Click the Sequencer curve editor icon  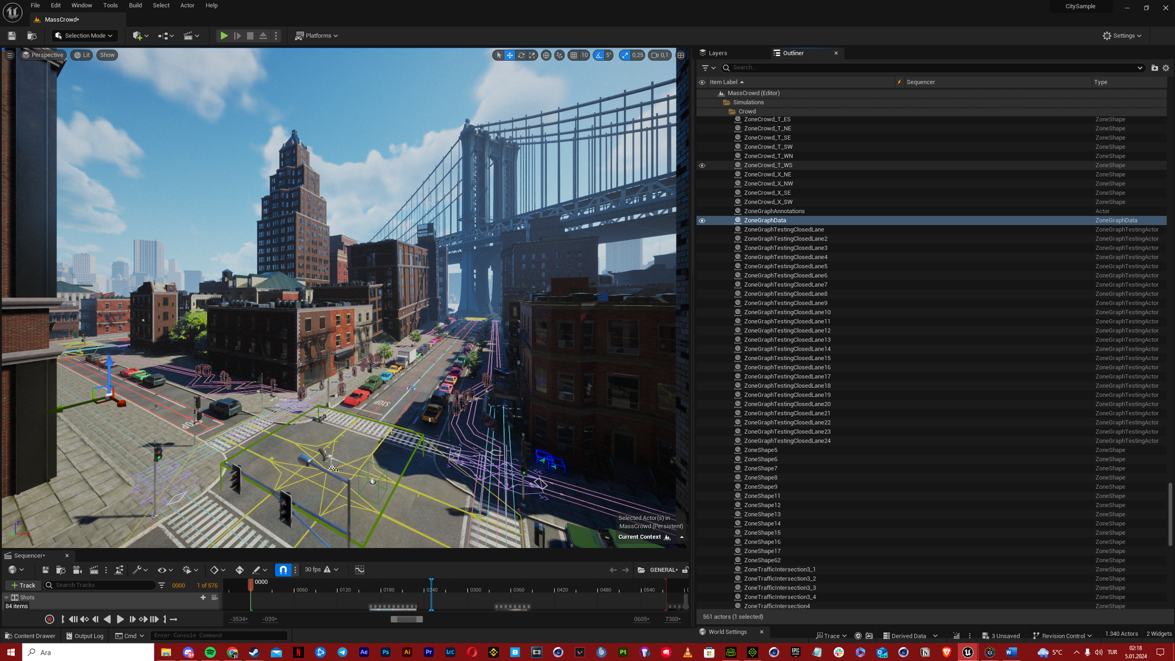[x=360, y=570]
